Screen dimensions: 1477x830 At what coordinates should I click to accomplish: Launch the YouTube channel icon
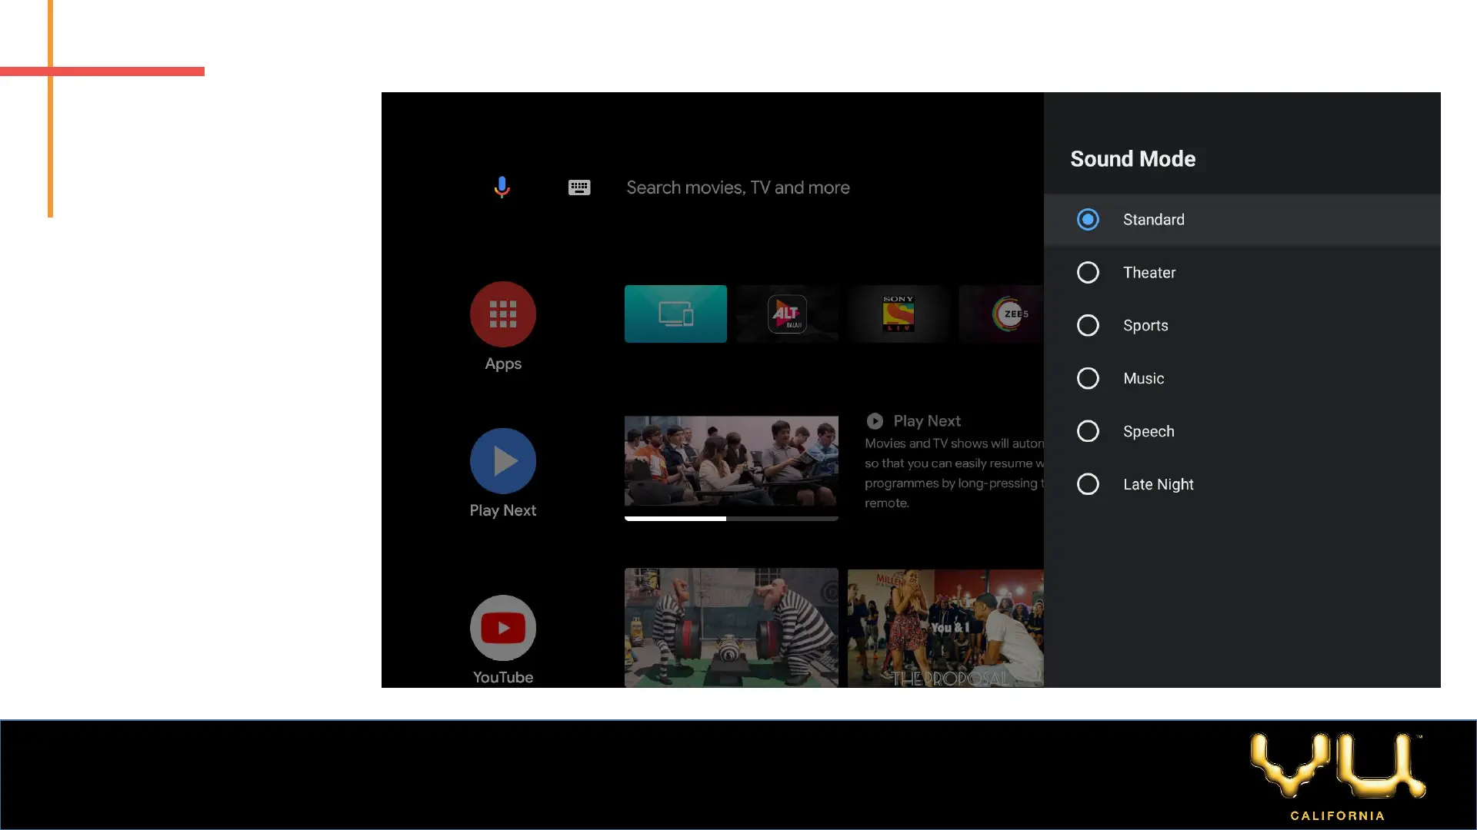tap(503, 628)
